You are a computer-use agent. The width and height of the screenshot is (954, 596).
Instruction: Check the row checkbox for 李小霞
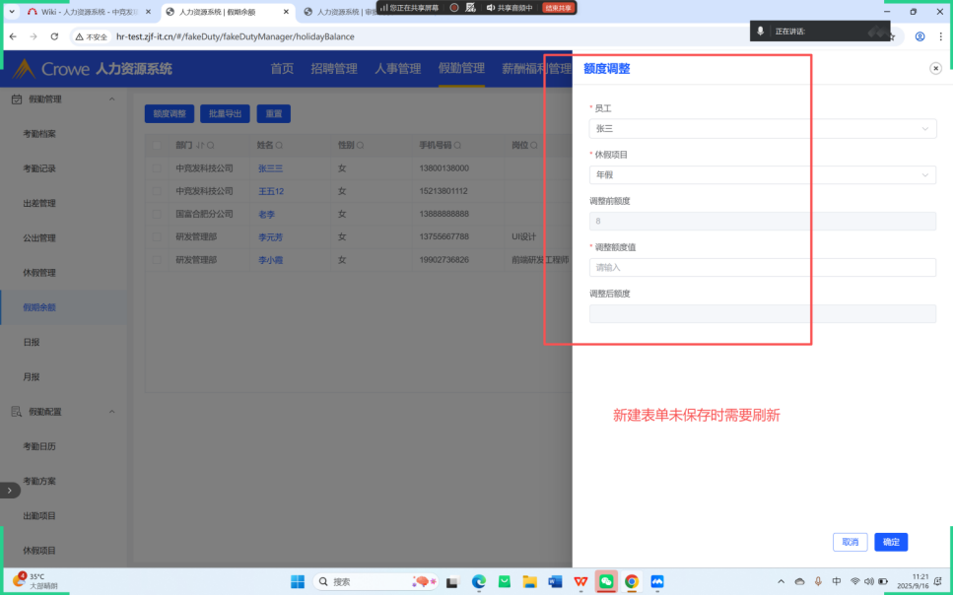pos(157,260)
